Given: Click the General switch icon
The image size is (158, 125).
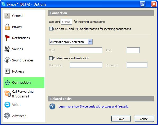Looking at the screenshot, I should [7, 16].
